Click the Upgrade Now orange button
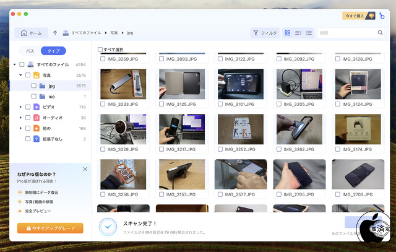Image resolution: width=396 pixels, height=252 pixels. 50,228
